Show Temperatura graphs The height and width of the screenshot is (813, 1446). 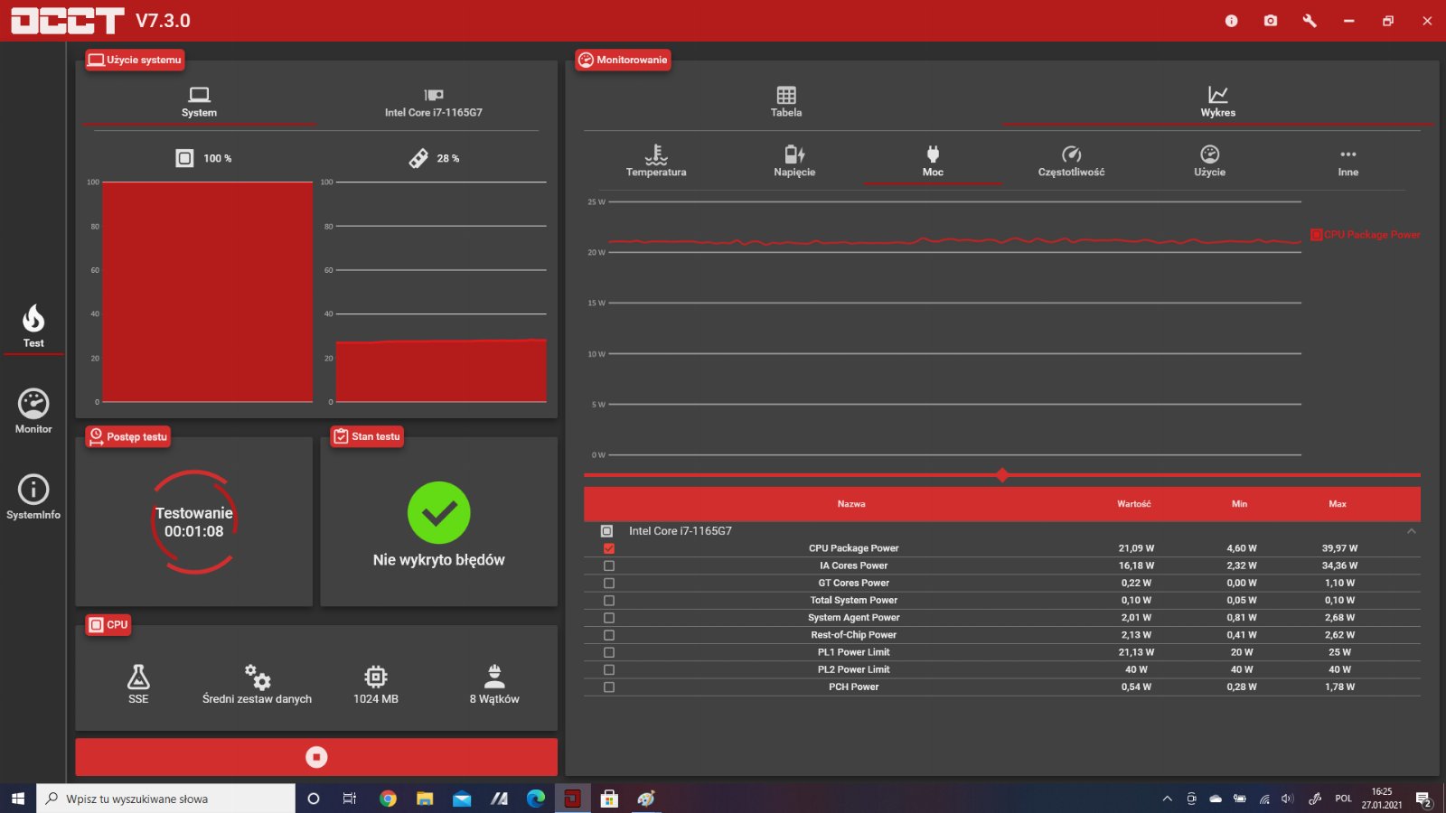point(656,161)
